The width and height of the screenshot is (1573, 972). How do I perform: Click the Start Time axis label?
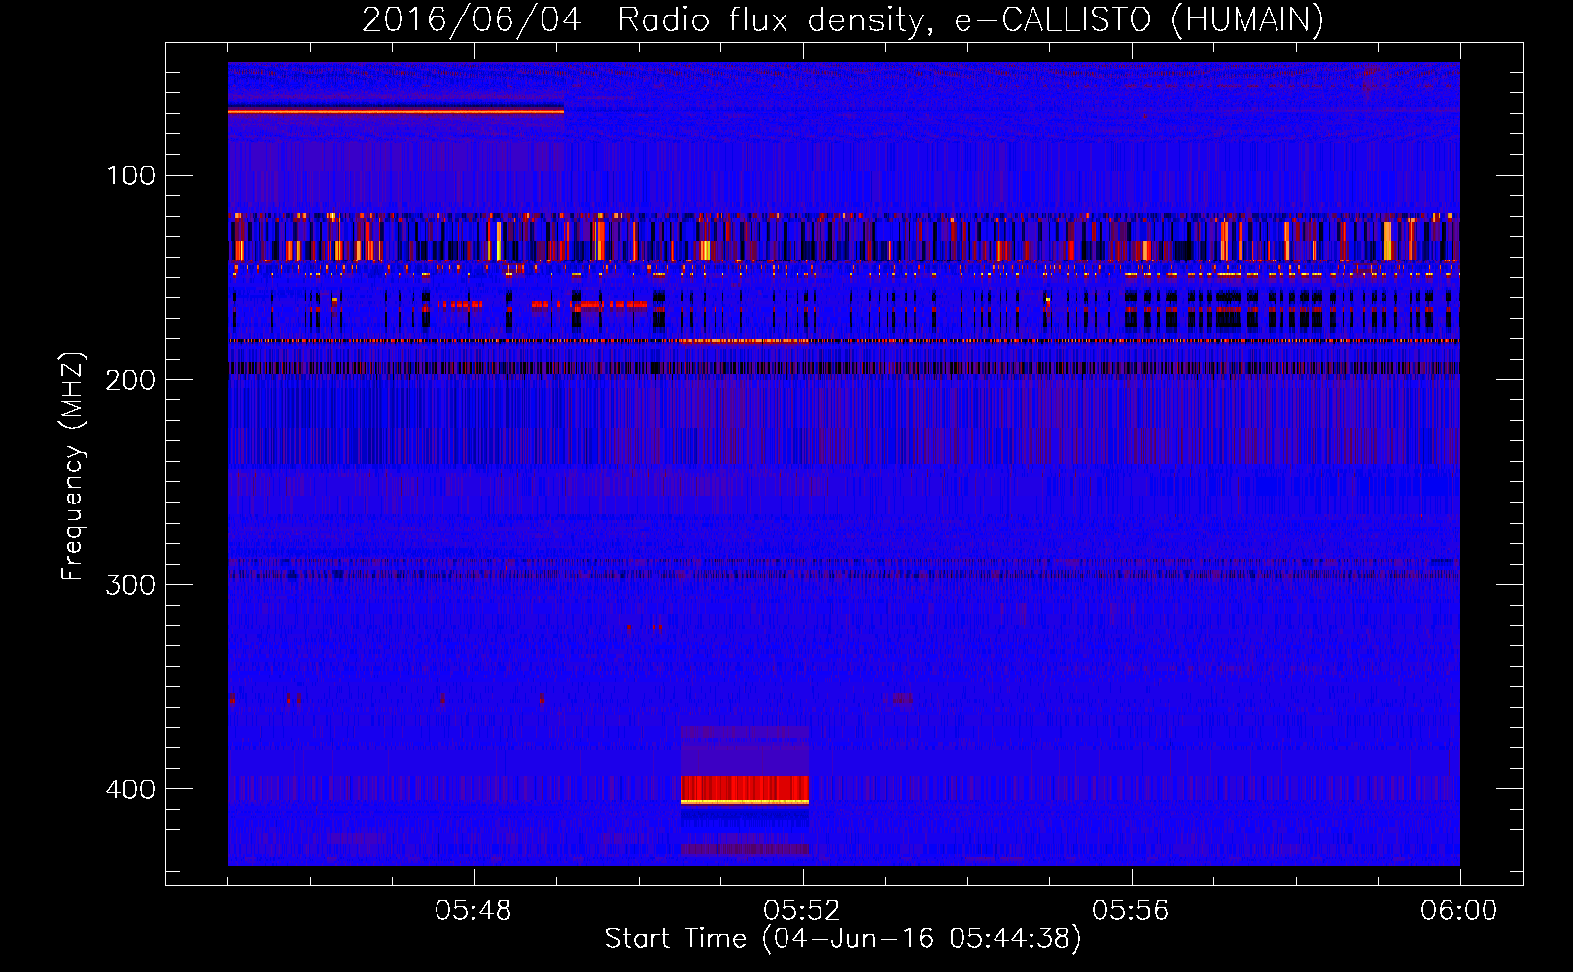coord(843,939)
